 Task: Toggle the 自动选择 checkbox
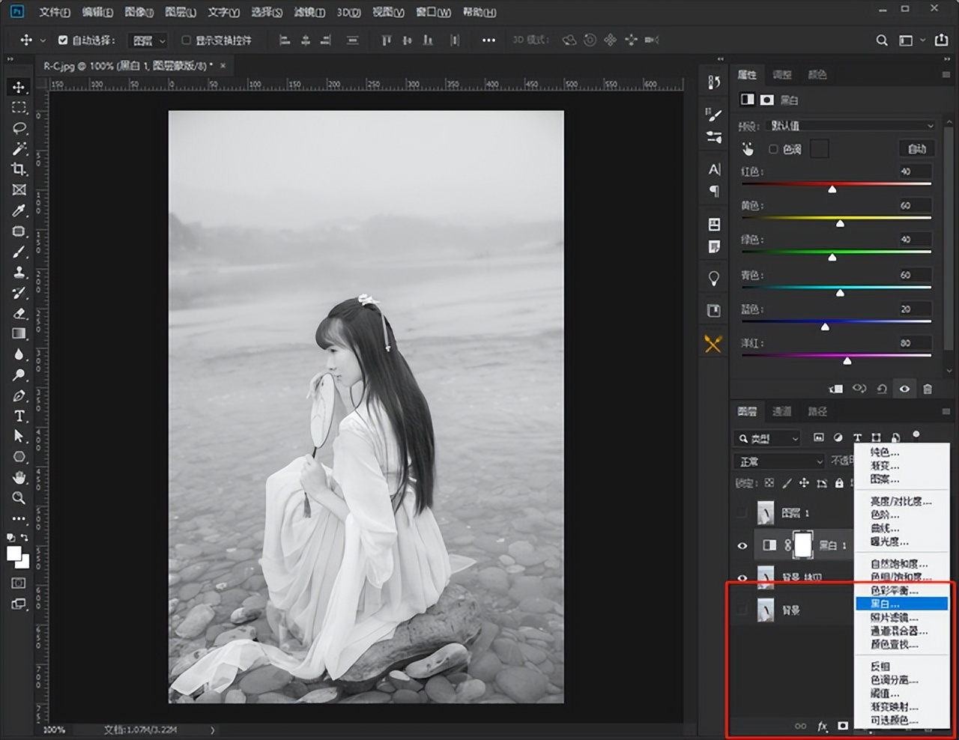(x=63, y=40)
